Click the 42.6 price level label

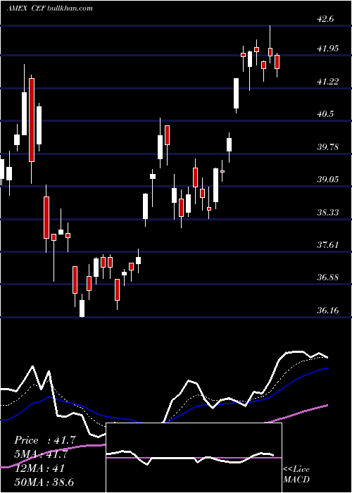(325, 19)
